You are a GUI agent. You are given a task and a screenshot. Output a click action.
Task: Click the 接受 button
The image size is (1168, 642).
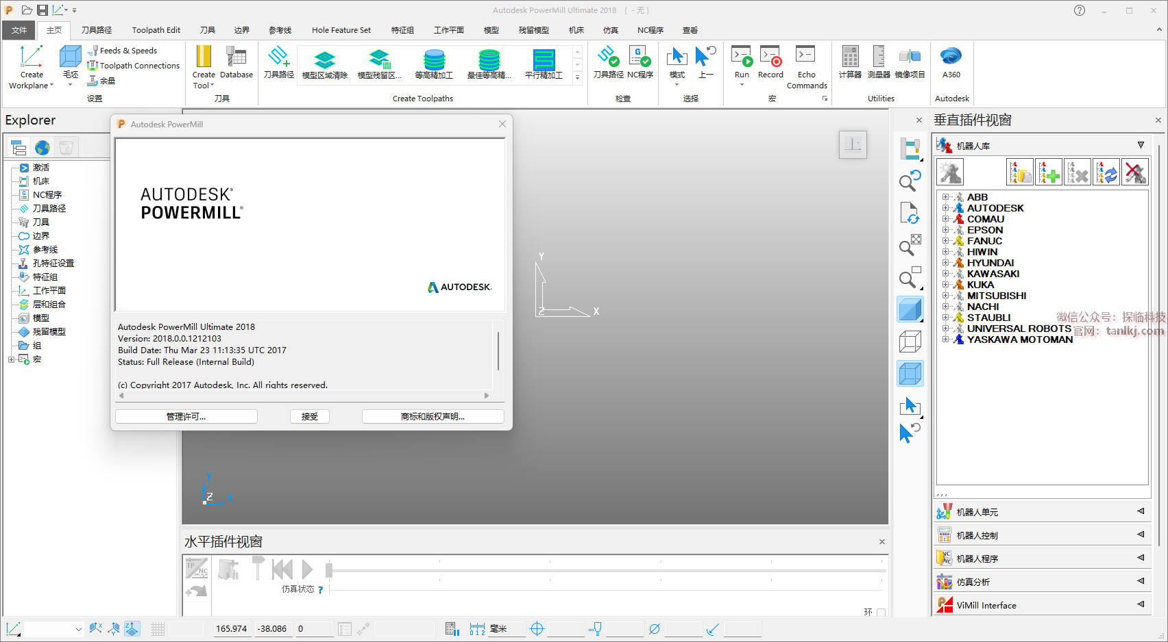point(309,416)
